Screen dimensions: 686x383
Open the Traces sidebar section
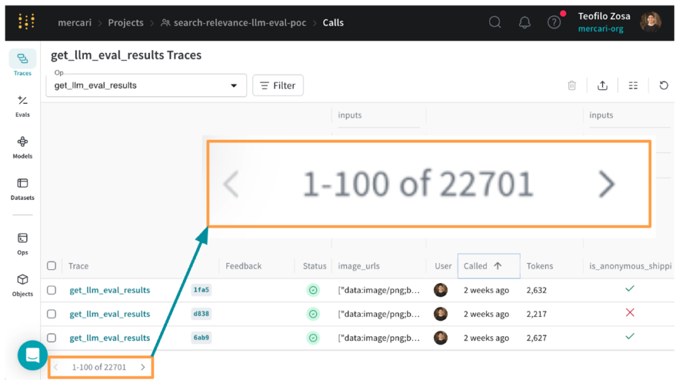pyautogui.click(x=22, y=63)
